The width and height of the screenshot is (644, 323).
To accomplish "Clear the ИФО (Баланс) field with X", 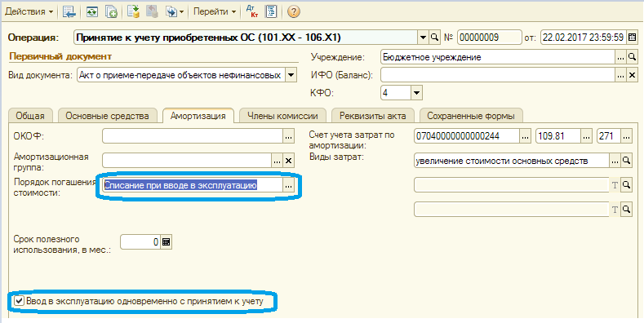I will 632,75.
